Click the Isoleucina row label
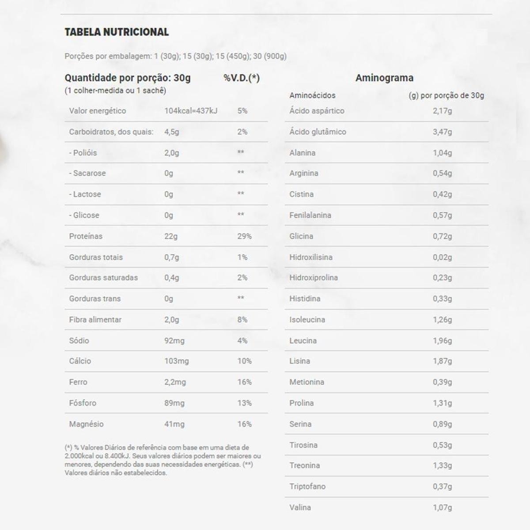The height and width of the screenshot is (530, 530). point(307,320)
